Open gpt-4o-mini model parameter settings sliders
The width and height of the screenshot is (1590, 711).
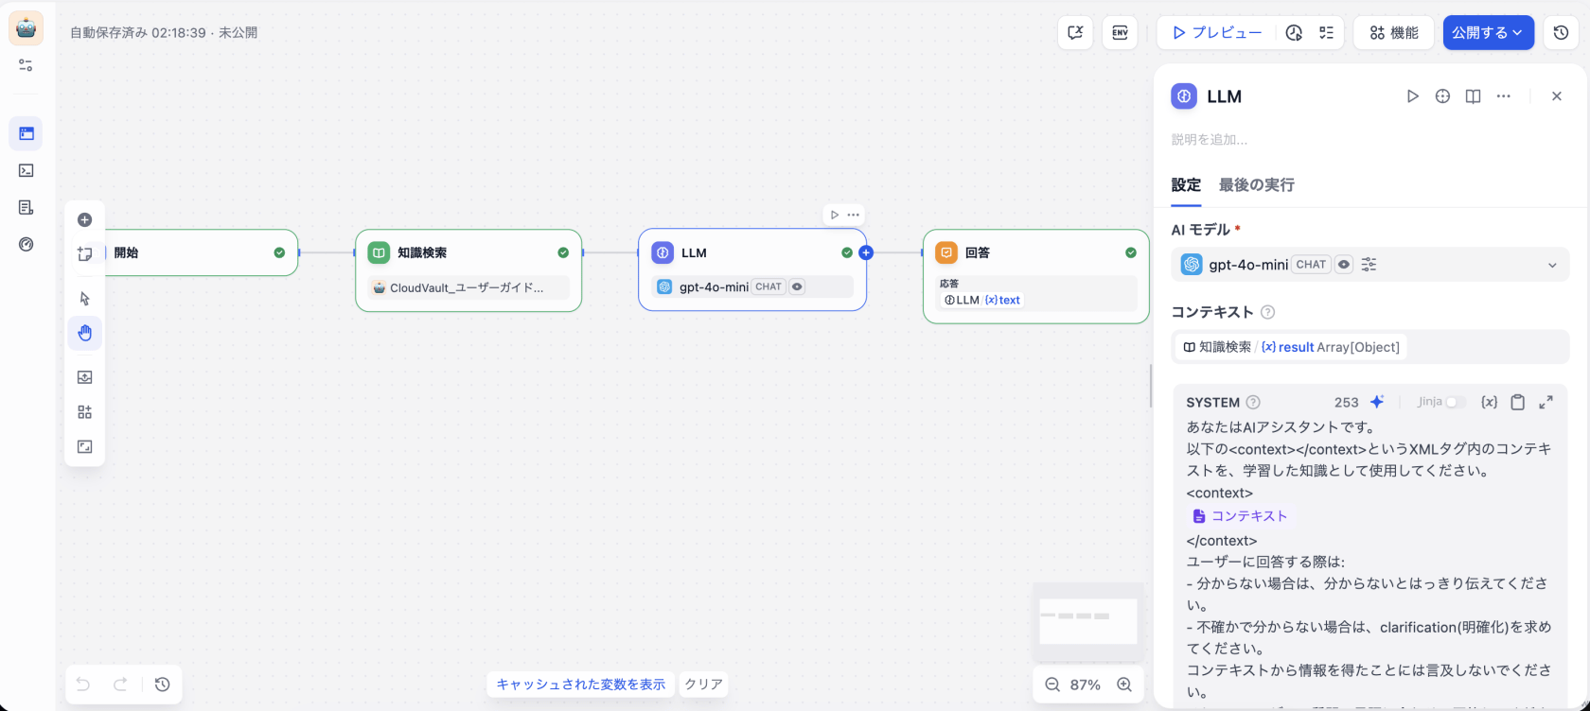click(1369, 265)
